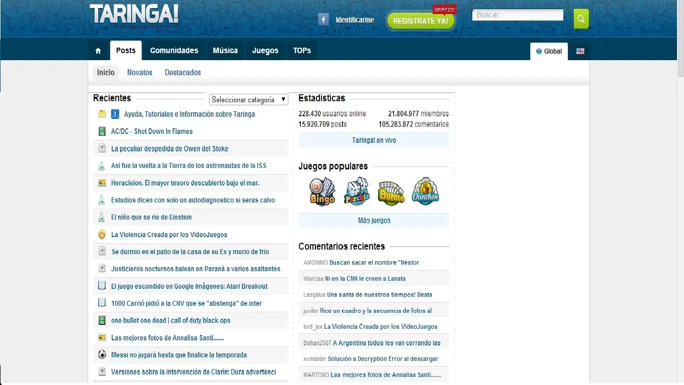
Task: Click username lord_jex in recent comments
Action: 313,327
